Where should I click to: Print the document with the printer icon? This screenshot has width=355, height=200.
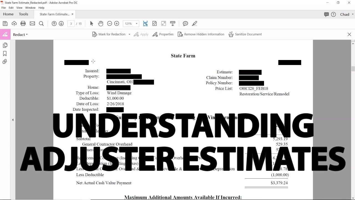(x=23, y=24)
